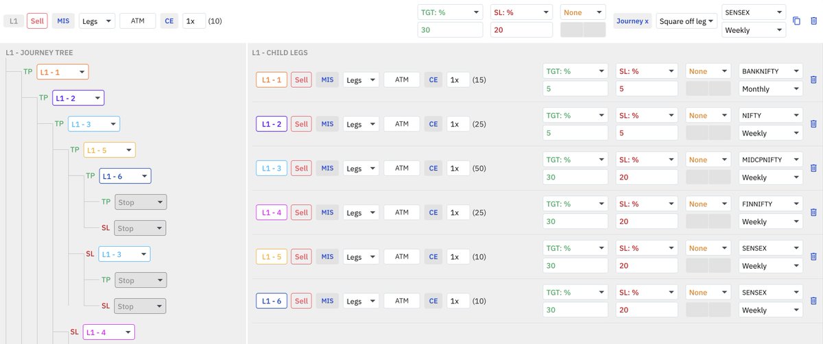Open the SL L1 - 3 dropdown in journey tree
This screenshot has width=823, height=344.
pyautogui.click(x=125, y=254)
